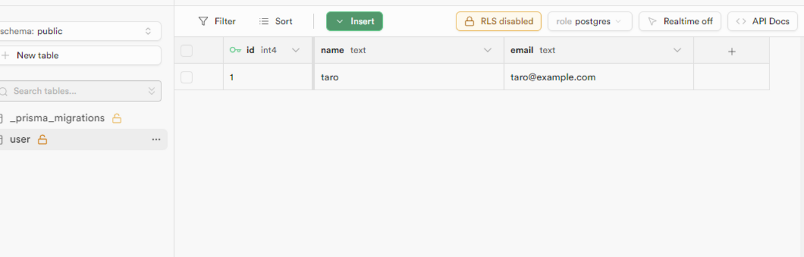Expand the email column header dropdown
The width and height of the screenshot is (804, 257).
677,51
